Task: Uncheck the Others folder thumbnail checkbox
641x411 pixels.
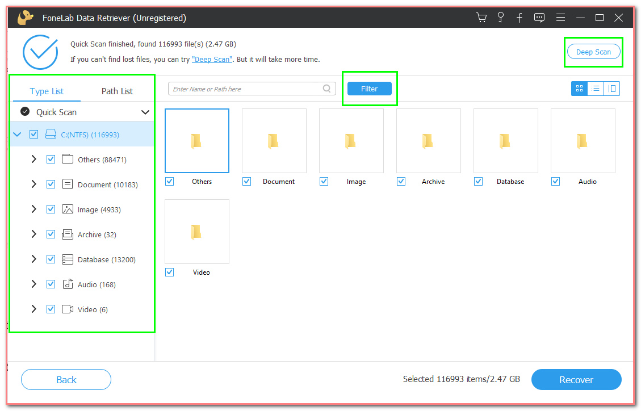Action: point(170,181)
